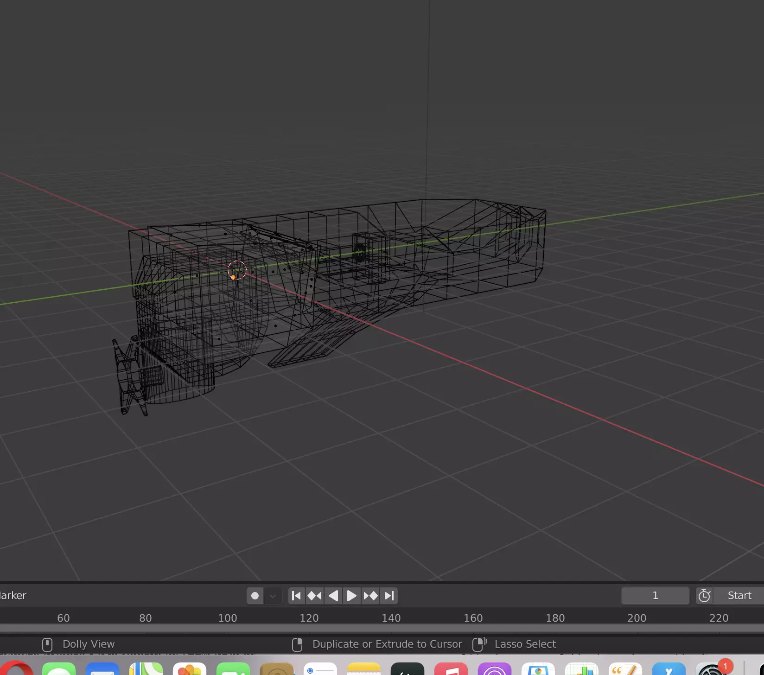Click the 3D cursor in the viewport
Image resolution: width=764 pixels, height=675 pixels.
click(x=237, y=270)
